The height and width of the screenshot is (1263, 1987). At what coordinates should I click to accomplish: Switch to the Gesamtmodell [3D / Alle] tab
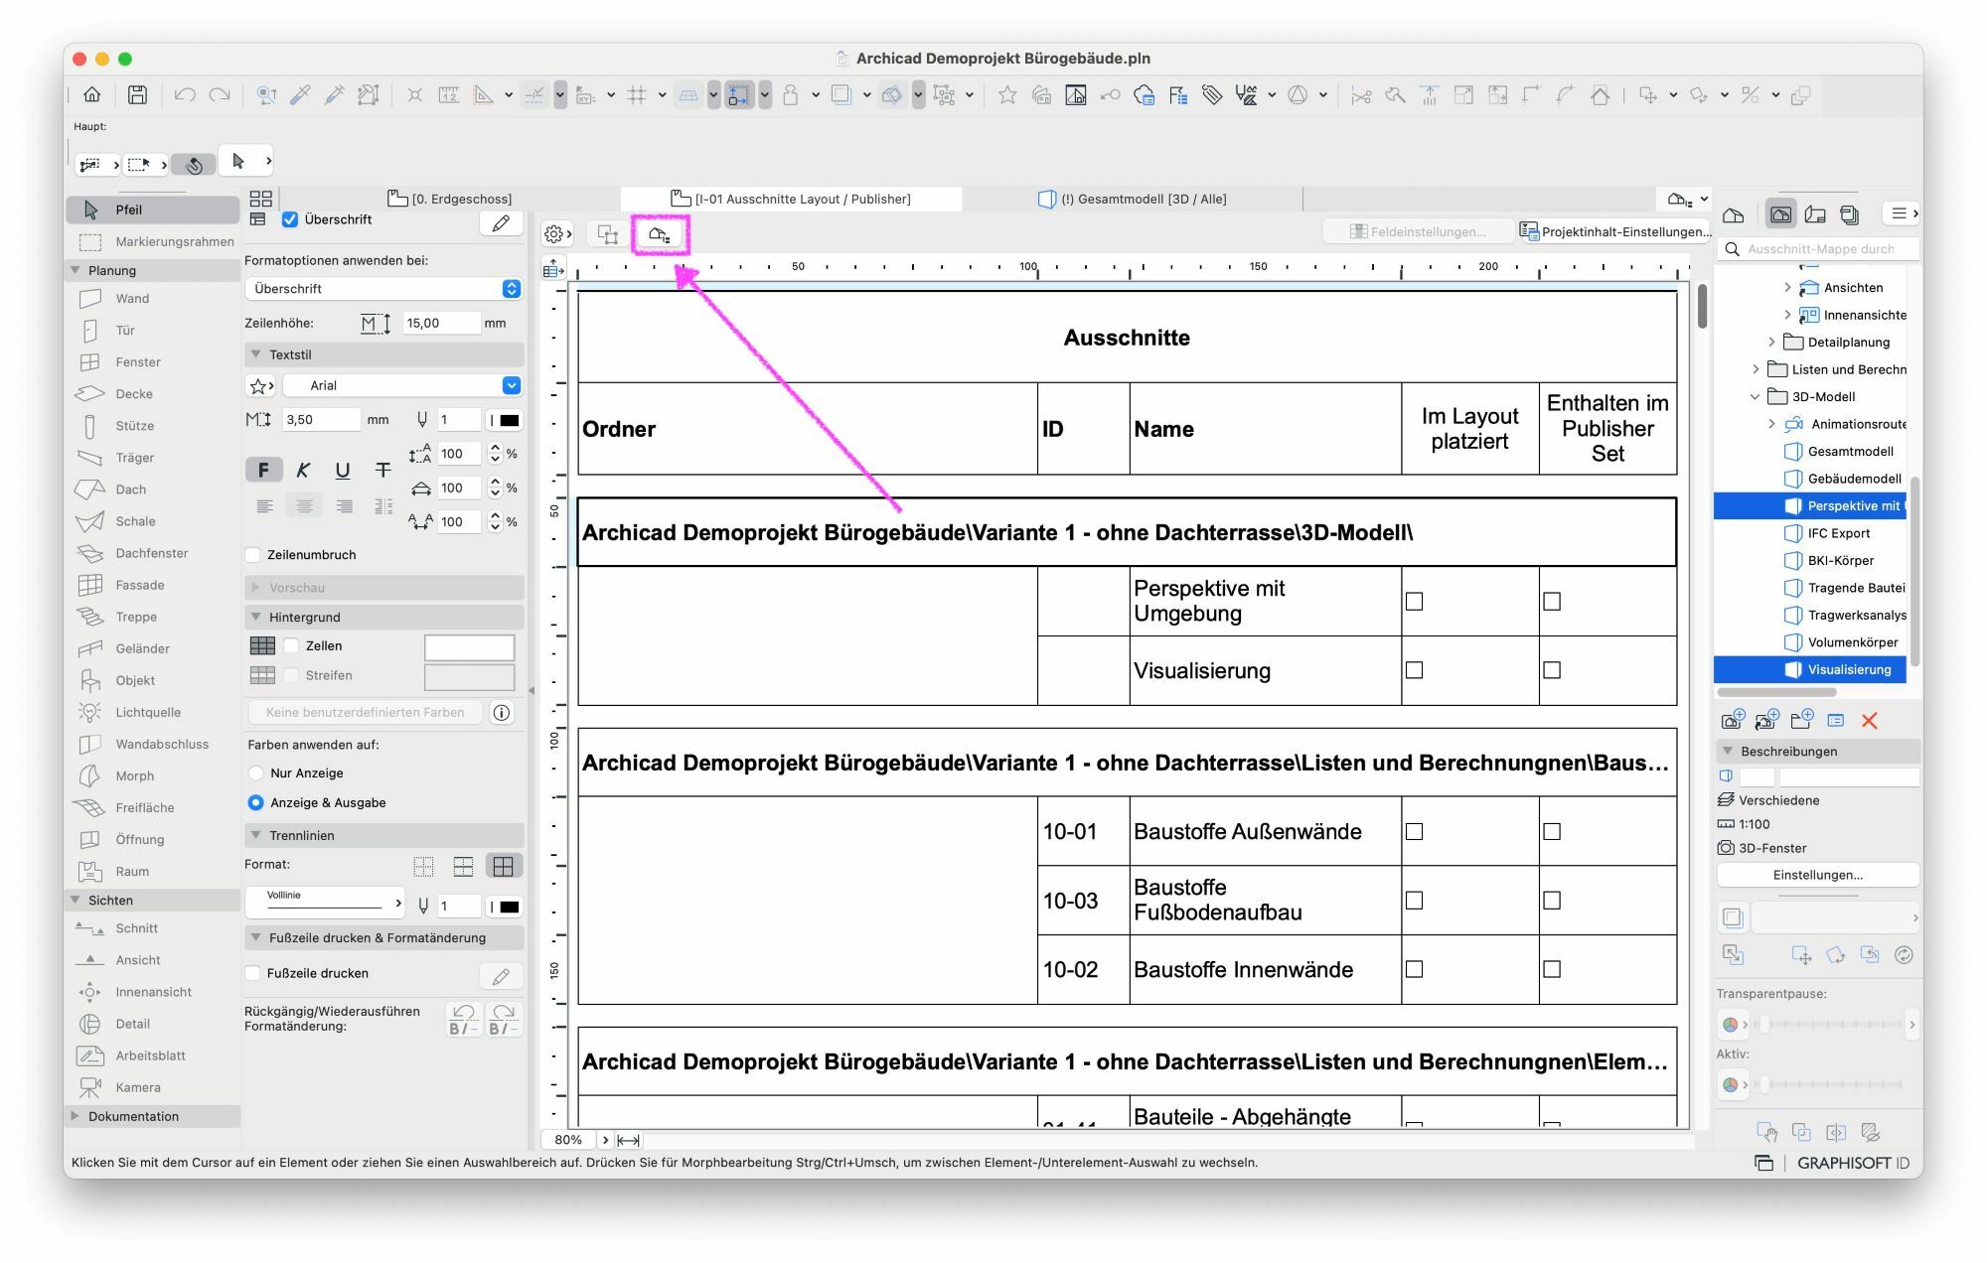coord(1133,199)
